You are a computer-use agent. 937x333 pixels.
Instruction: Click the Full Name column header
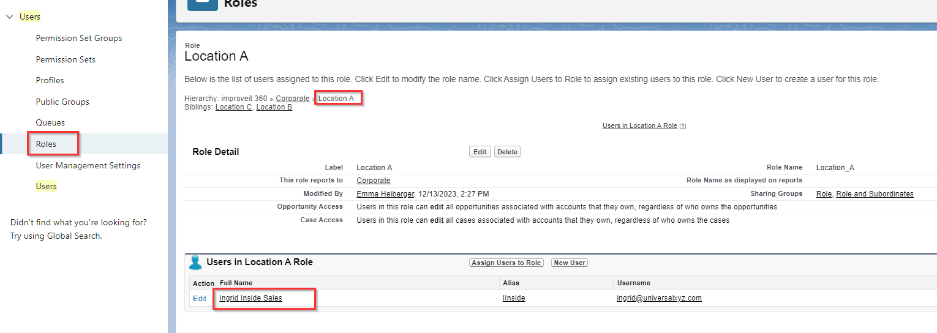coord(236,283)
